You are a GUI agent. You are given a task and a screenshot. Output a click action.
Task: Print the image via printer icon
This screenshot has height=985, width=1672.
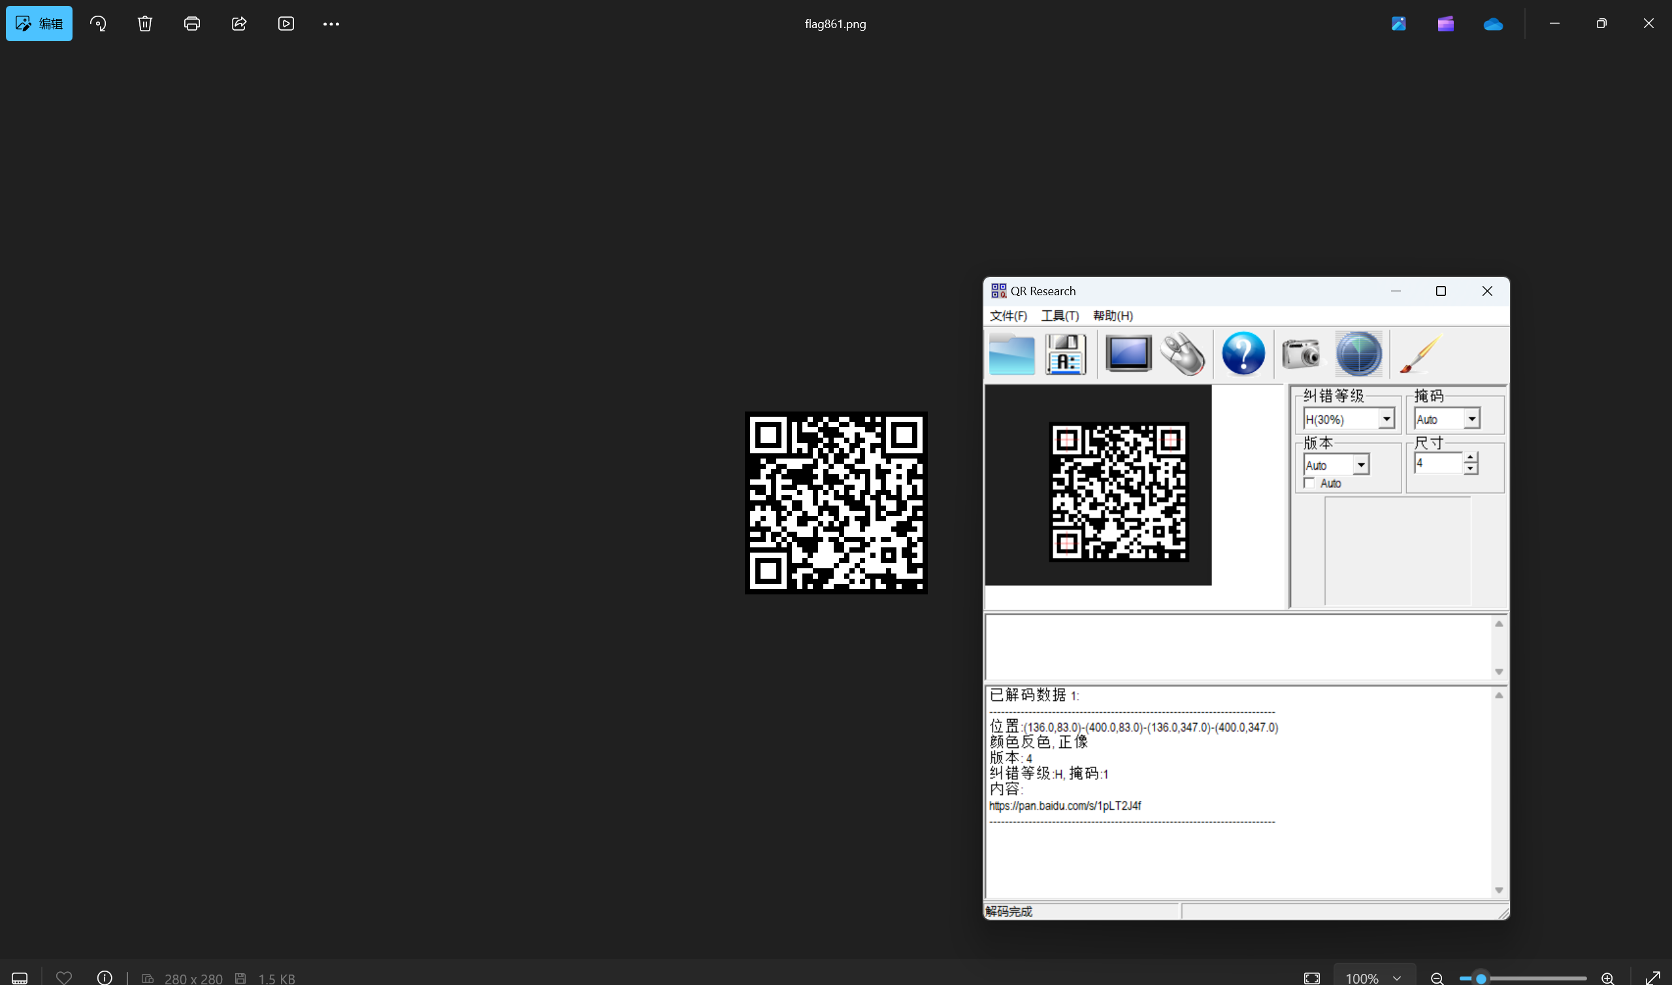pos(192,24)
